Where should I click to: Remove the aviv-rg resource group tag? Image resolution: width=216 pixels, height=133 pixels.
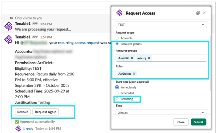[149, 58]
